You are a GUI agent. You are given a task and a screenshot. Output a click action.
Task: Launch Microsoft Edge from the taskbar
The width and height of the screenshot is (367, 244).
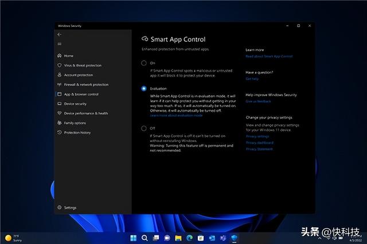point(190,238)
